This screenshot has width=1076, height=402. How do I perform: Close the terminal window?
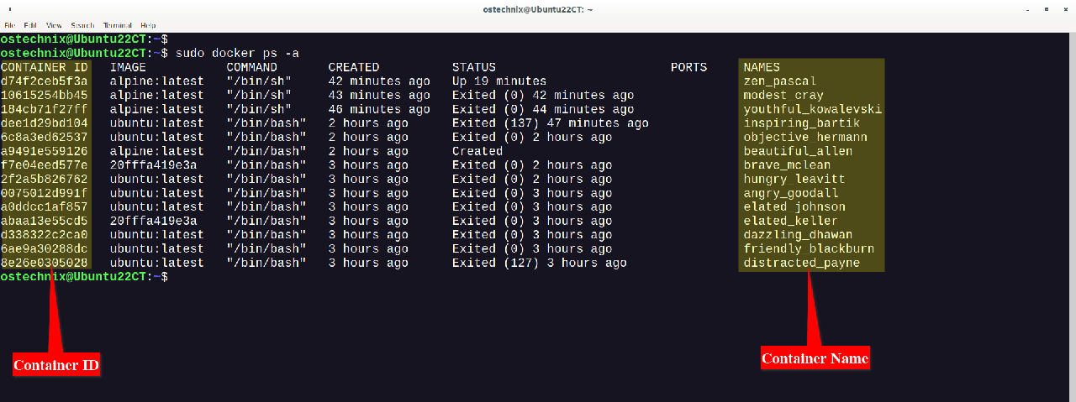[1064, 9]
